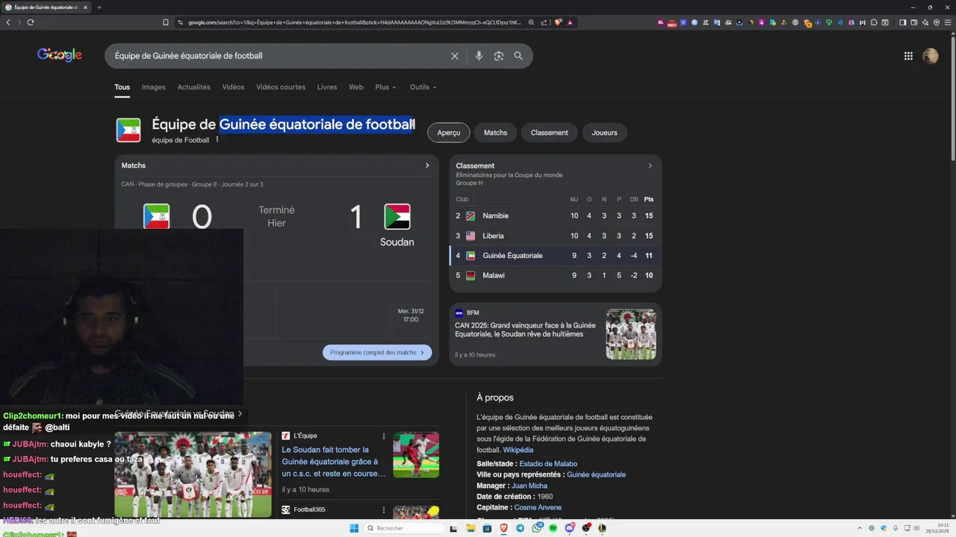
Task: Open the BFM CAN 2025 article
Action: (525, 330)
